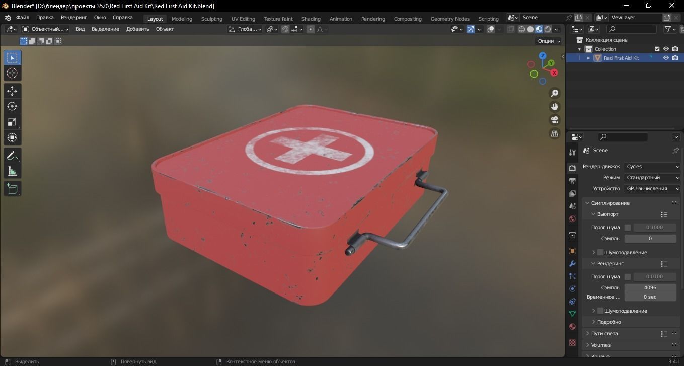Collapse the Collection tree in outliner
The image size is (684, 366).
click(x=580, y=49)
